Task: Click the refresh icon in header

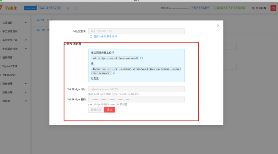Action: click(76, 8)
